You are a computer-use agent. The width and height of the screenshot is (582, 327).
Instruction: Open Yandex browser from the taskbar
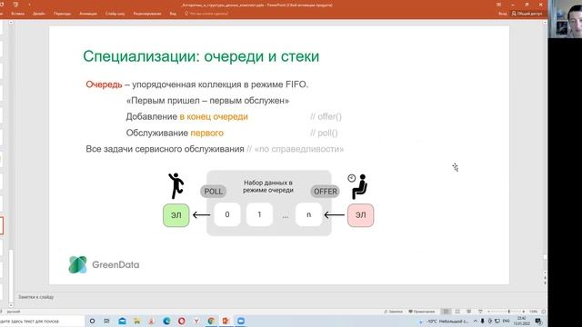(196, 321)
